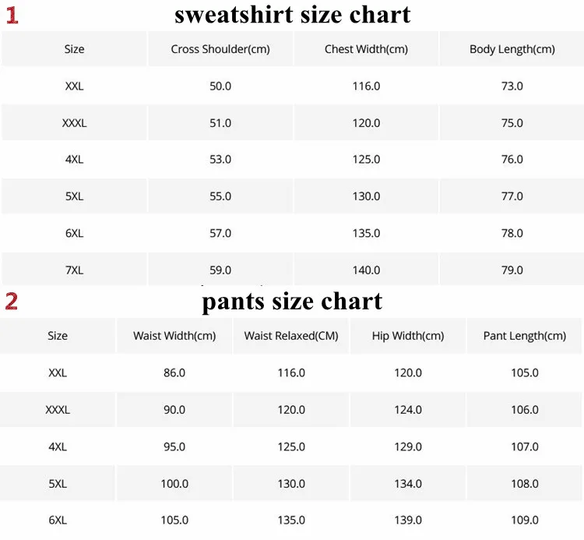The width and height of the screenshot is (584, 540).
Task: Select the 100.0 waist width cell
Action: coord(174,484)
